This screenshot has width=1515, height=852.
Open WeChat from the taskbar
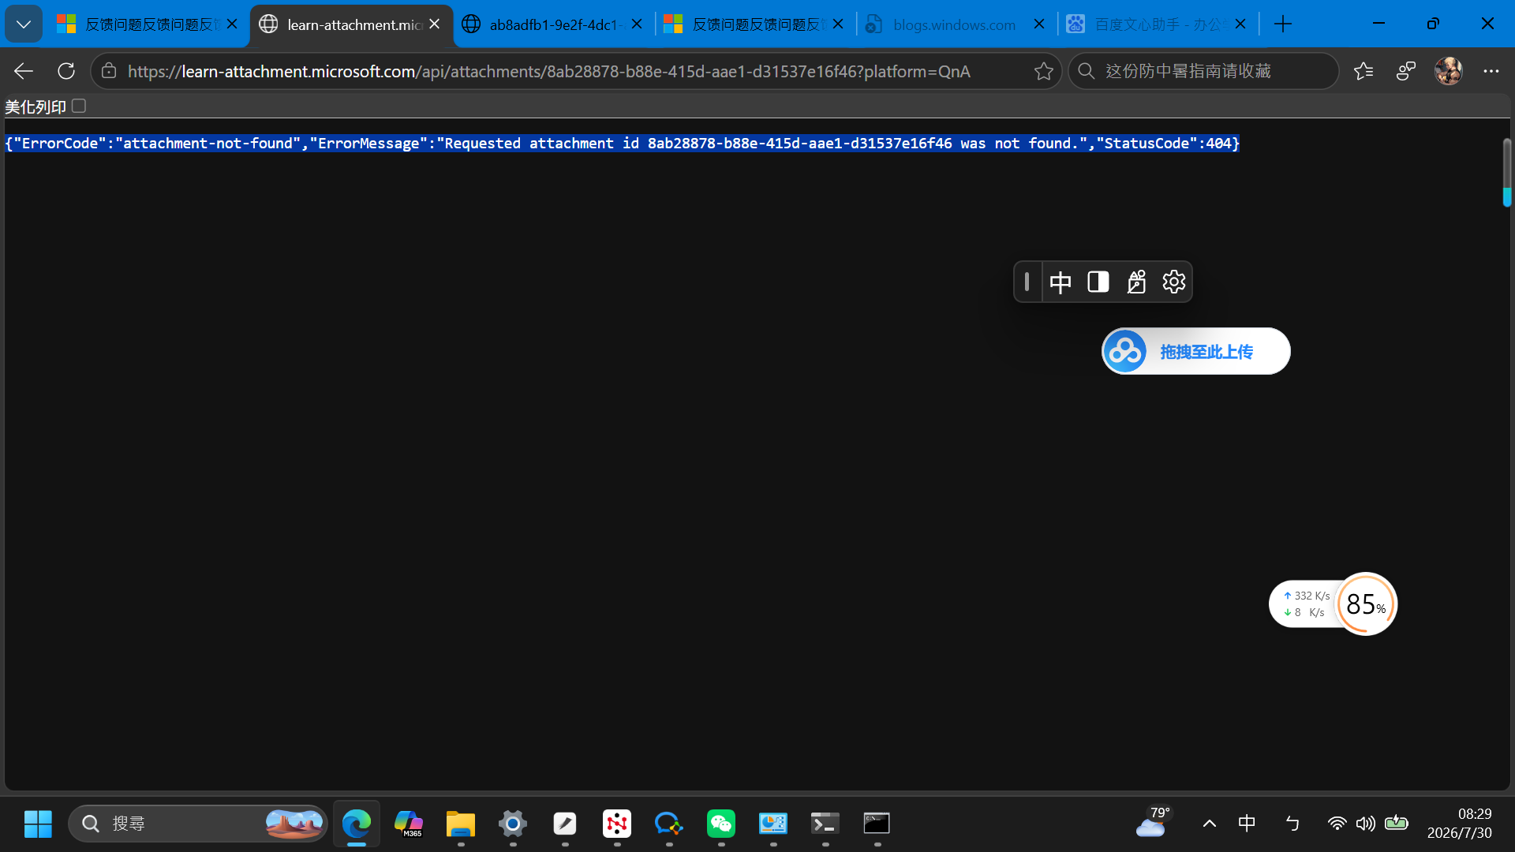[x=721, y=824]
